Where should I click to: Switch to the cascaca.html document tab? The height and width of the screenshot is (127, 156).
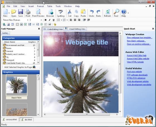10,120
